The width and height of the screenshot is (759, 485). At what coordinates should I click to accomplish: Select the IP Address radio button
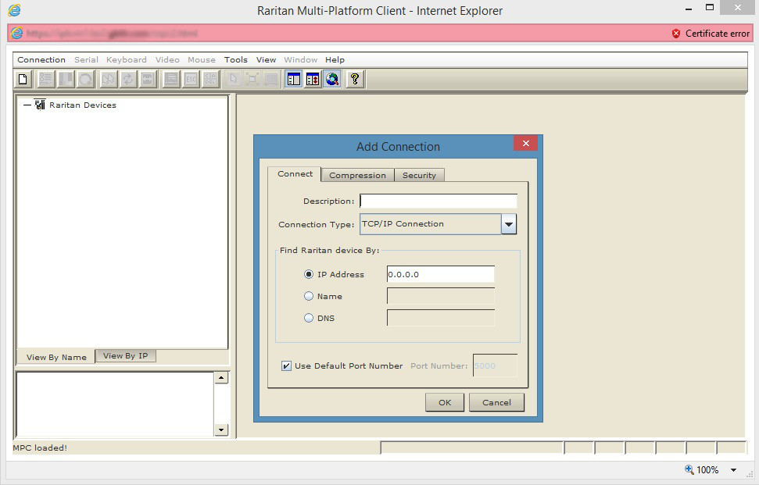pyautogui.click(x=308, y=274)
